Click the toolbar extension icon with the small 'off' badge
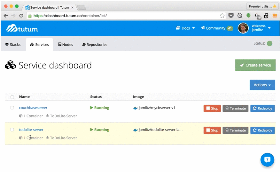Viewport: 280px width, 172px height. 258,16
